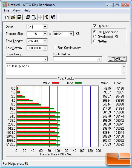The image size is (132, 168).
Task: Activate context help arrow-question icon
Action: [x=53, y=17]
